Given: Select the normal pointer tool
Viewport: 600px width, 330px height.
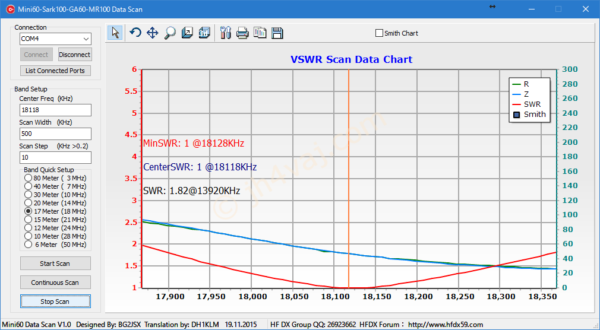Looking at the screenshot, I should pyautogui.click(x=115, y=33).
